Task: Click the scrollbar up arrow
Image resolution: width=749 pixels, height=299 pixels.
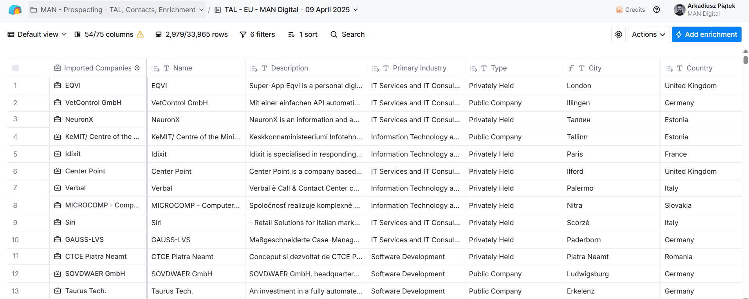Action: (745, 51)
